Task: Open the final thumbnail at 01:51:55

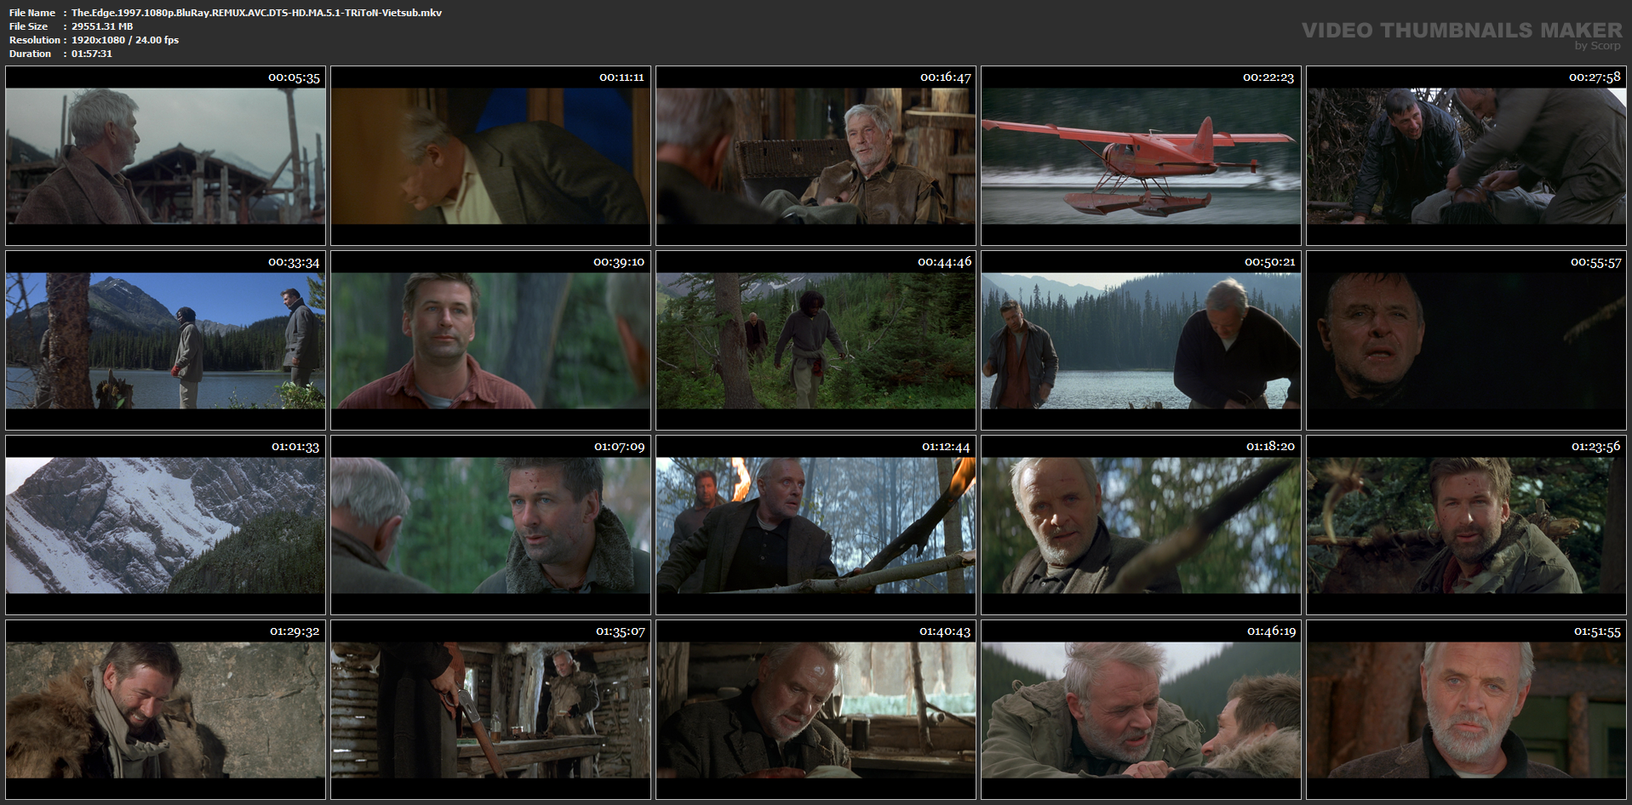Action: point(1466,710)
